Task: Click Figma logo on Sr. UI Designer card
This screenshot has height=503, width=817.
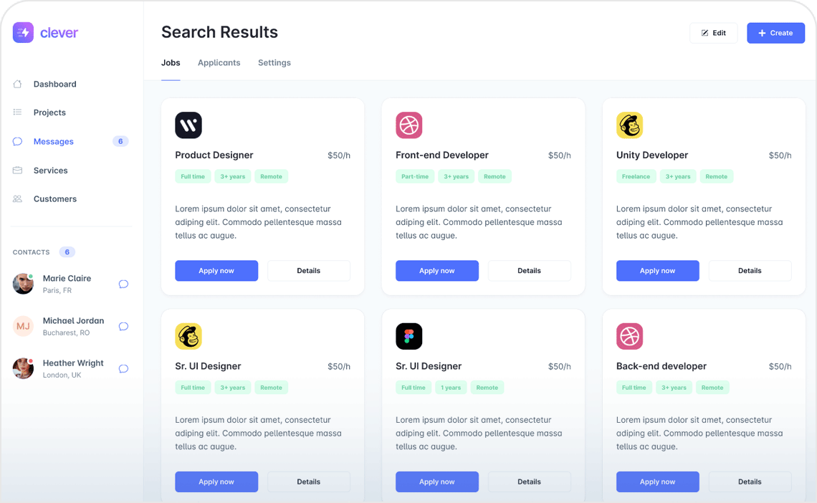Action: [x=409, y=336]
